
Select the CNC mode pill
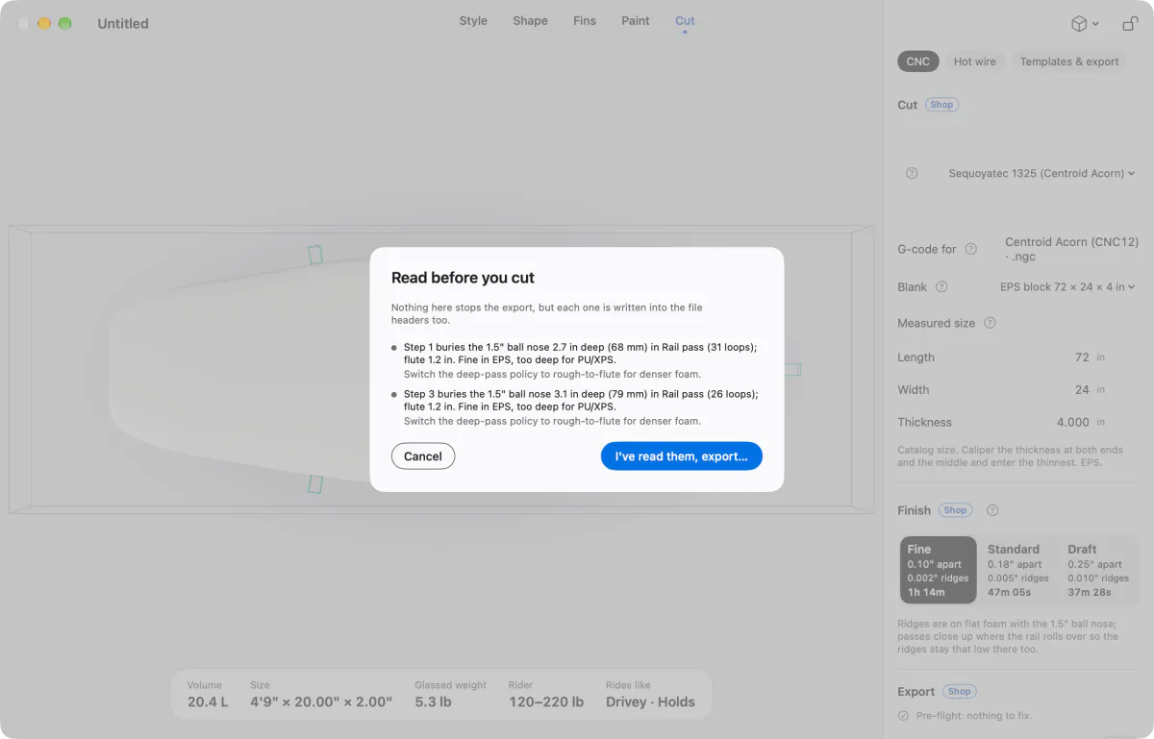tap(918, 62)
